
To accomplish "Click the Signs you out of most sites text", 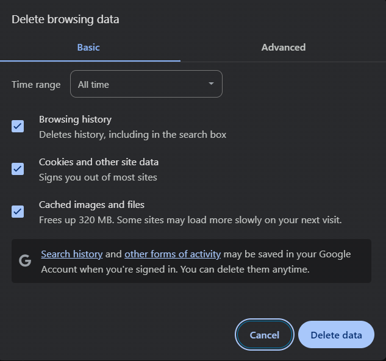I will [x=98, y=177].
